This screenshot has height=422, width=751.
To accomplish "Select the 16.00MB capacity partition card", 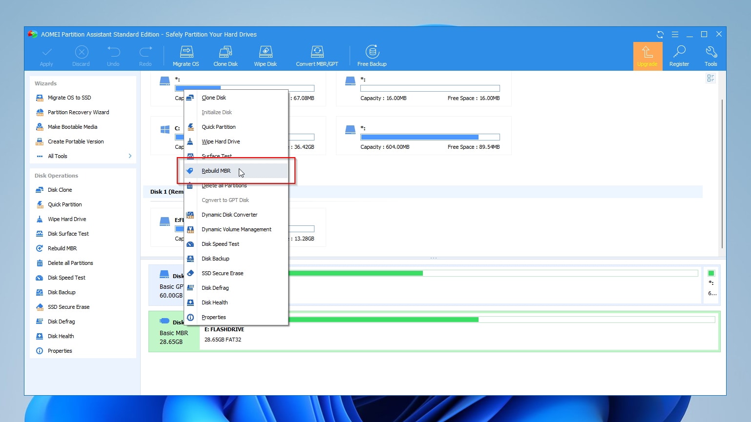I will pyautogui.click(x=424, y=89).
